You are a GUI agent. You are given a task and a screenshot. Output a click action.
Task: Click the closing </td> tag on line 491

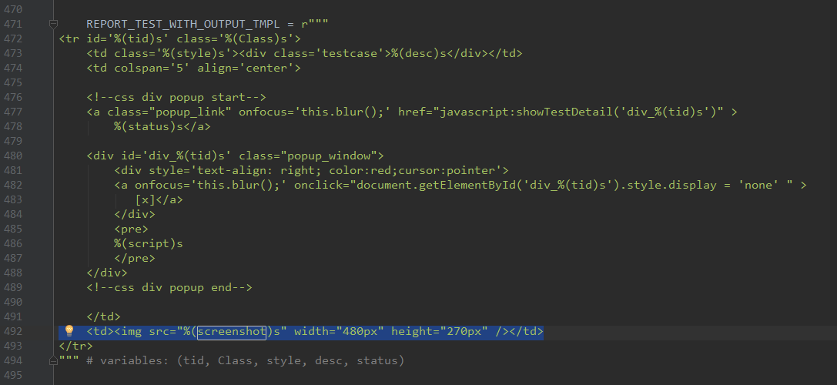coord(103,316)
